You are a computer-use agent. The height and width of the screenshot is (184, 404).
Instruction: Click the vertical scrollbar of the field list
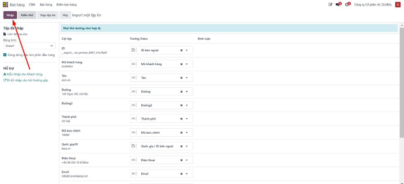pos(402,82)
